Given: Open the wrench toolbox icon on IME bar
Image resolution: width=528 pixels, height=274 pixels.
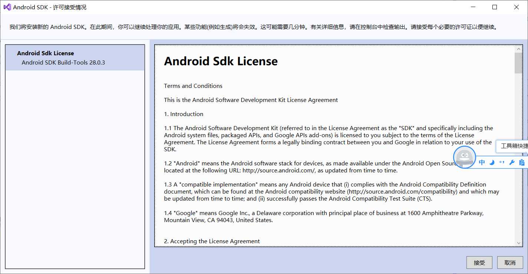Looking at the screenshot, I should [x=512, y=162].
